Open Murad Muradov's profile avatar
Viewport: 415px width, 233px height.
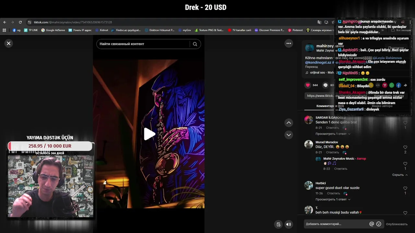click(309, 144)
